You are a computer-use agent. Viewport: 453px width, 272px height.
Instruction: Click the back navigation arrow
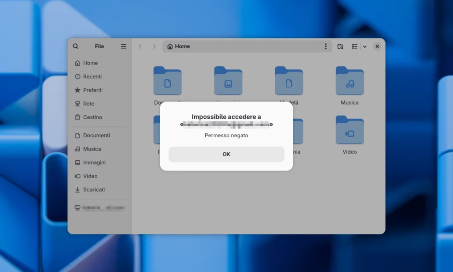[140, 46]
